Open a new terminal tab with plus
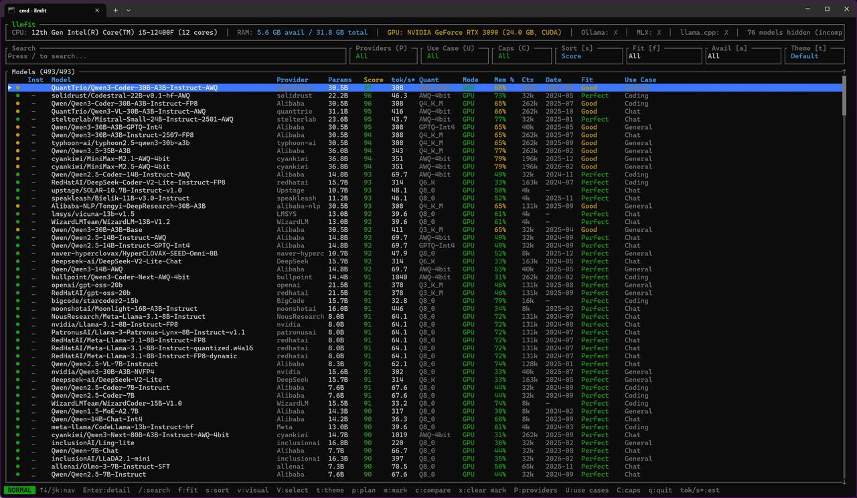Screen dimensions: 857x498 (115, 10)
